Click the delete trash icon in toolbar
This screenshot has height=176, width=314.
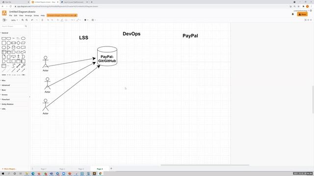coord(42,20)
